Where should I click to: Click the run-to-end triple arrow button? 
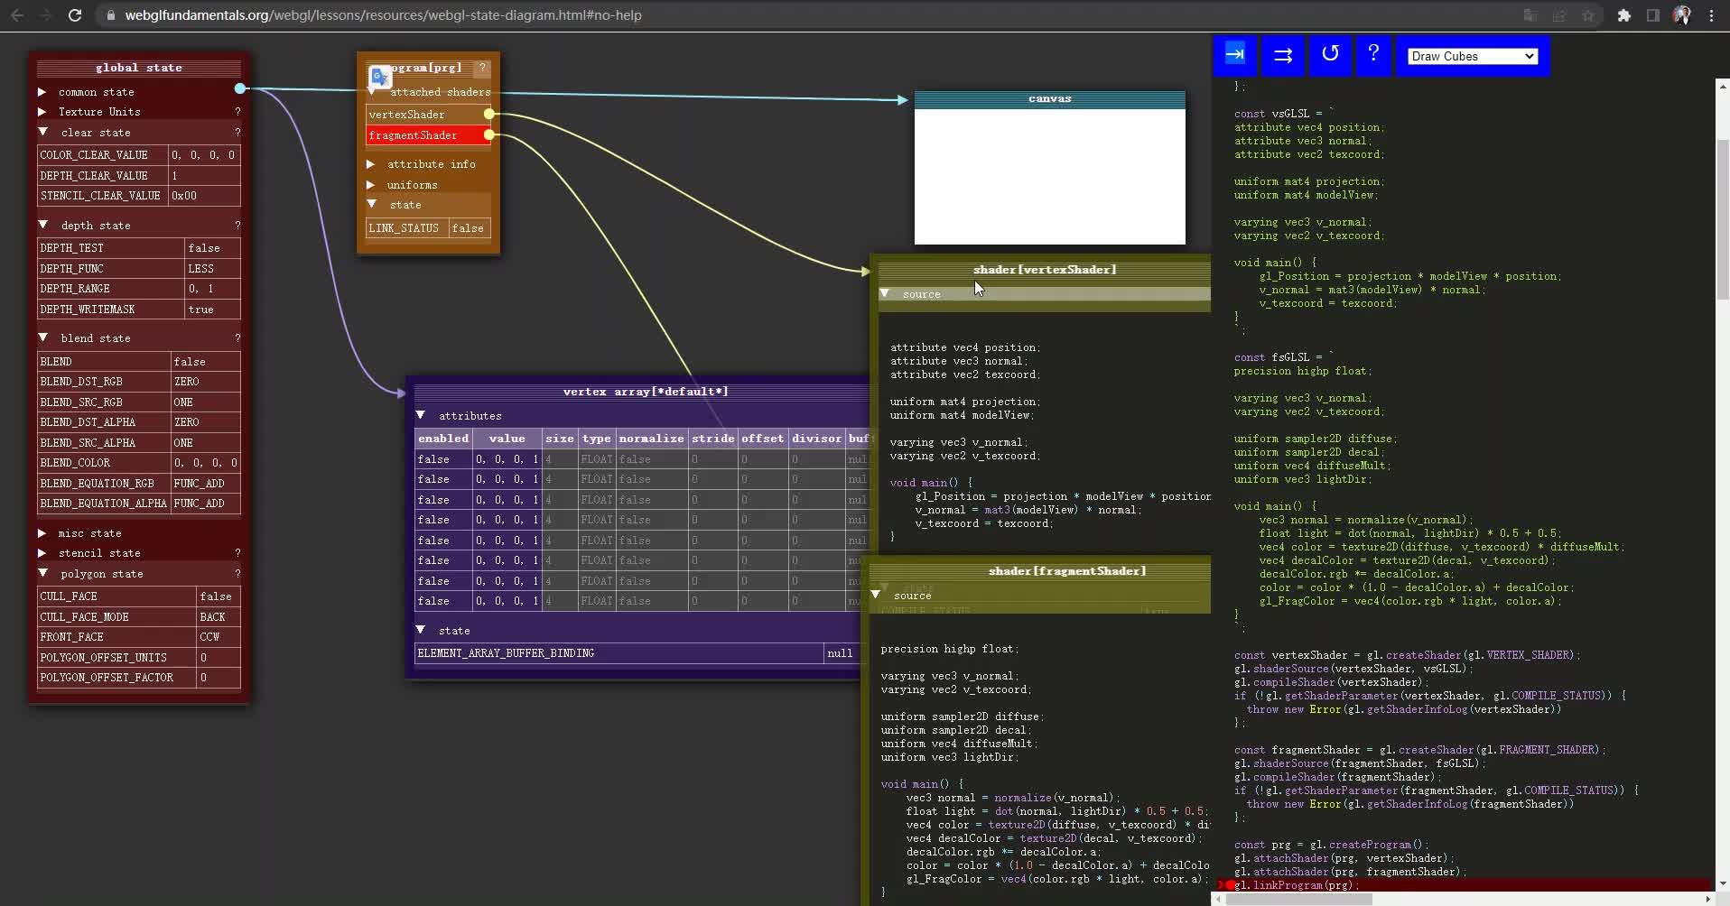[1282, 55]
